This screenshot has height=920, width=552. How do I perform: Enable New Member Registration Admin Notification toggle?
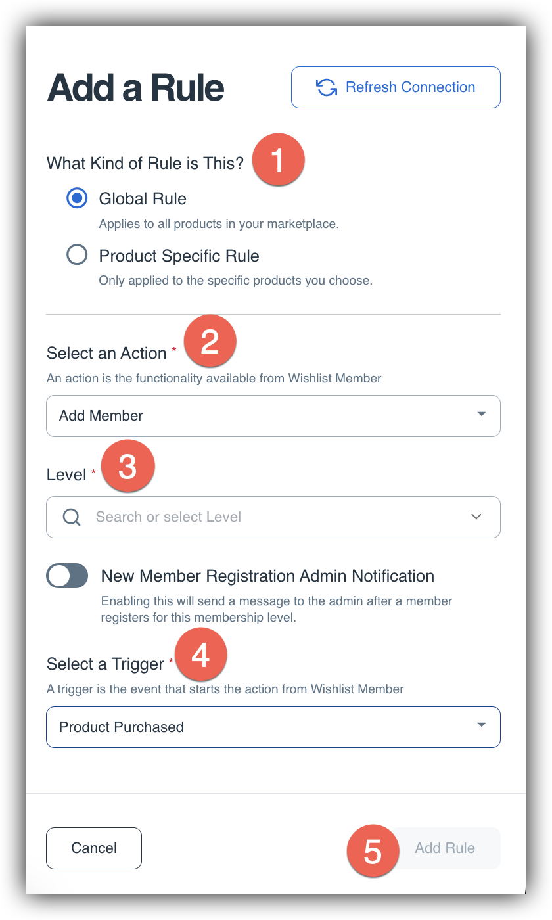coord(67,576)
